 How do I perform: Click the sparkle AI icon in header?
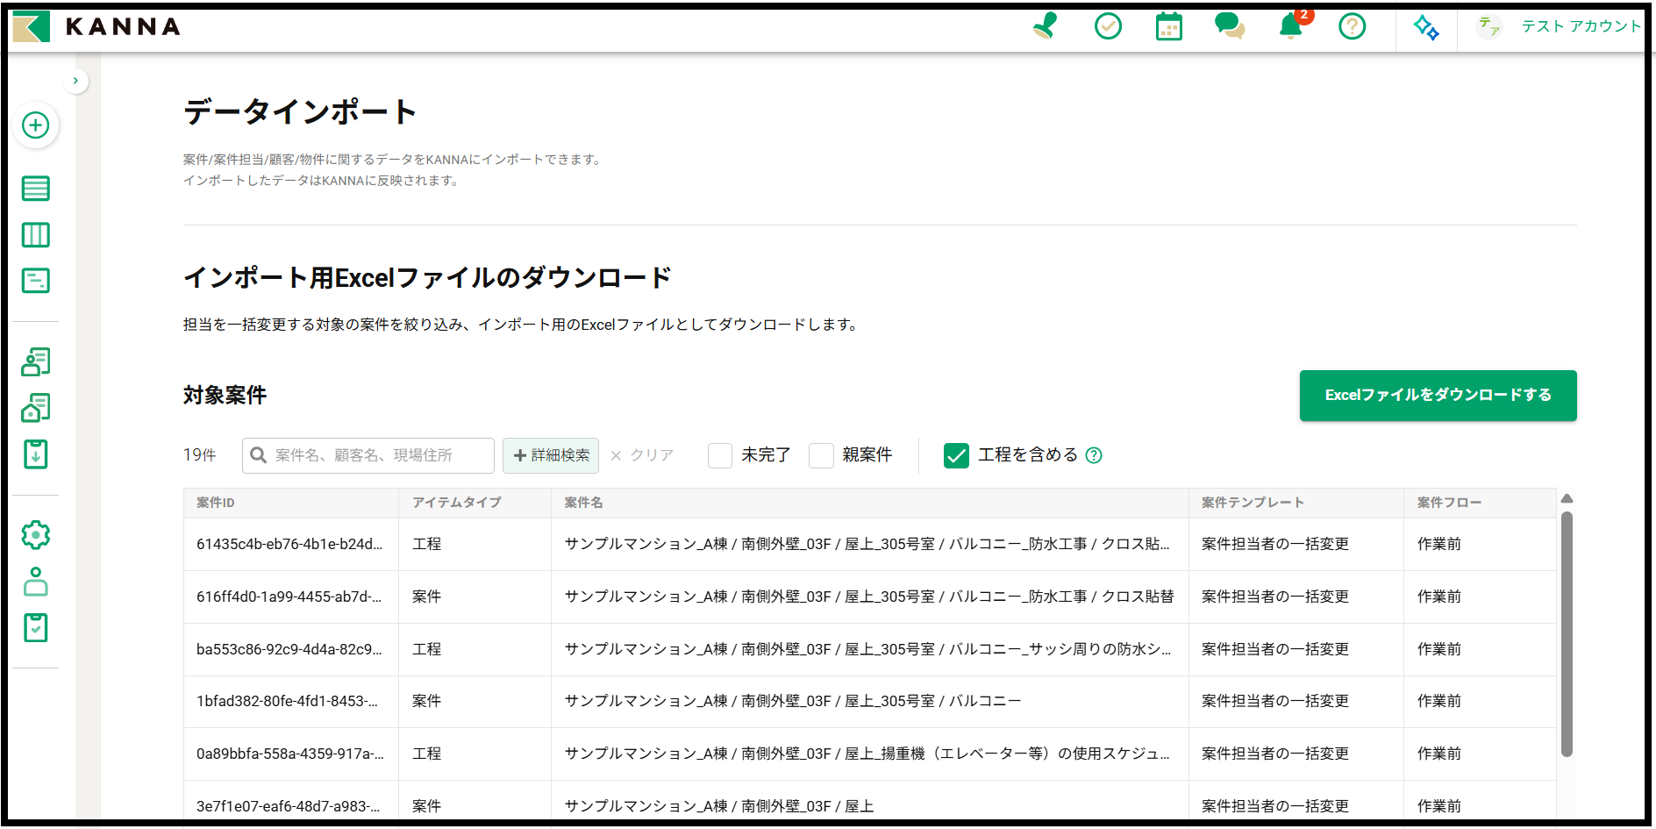(1426, 27)
